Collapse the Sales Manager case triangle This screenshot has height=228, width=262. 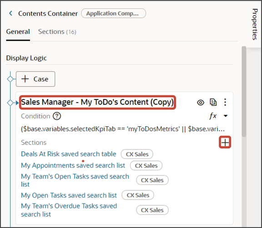pyautogui.click(x=17, y=103)
